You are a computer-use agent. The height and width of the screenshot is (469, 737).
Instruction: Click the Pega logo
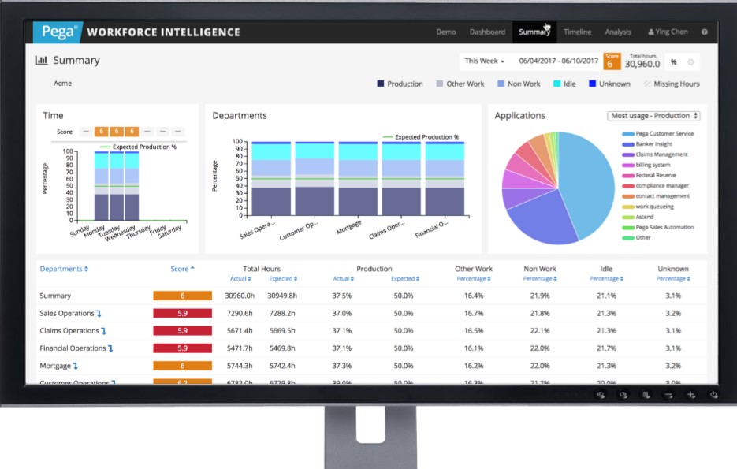tap(58, 32)
